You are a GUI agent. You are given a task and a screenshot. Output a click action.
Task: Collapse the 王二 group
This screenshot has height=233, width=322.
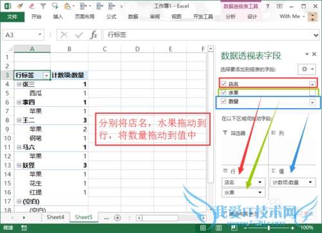[x=19, y=120]
